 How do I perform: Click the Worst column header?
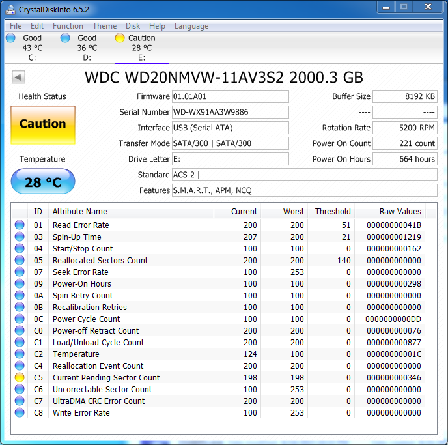285,212
